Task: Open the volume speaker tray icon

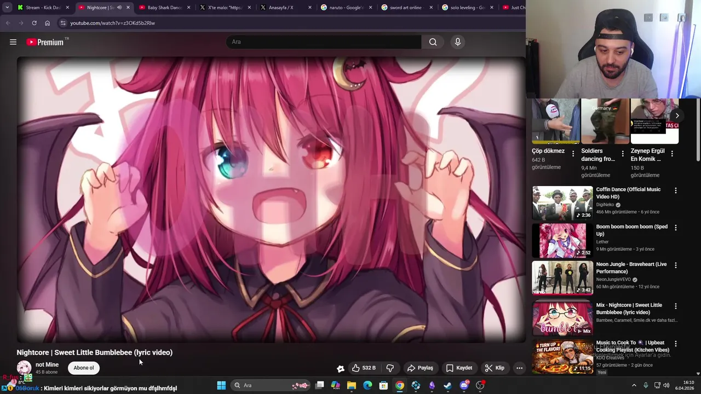Action: coord(666,385)
